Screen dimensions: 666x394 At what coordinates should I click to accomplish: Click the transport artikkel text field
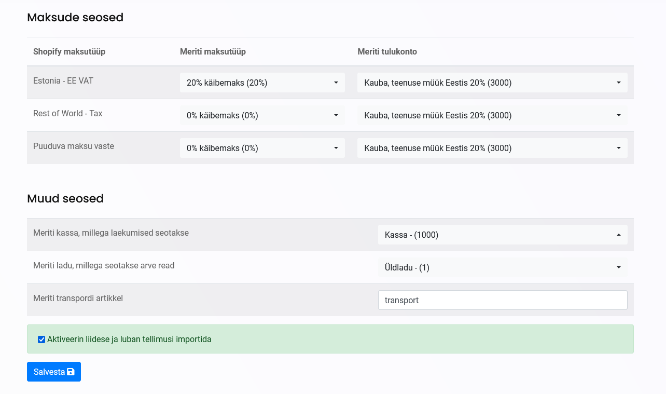502,300
